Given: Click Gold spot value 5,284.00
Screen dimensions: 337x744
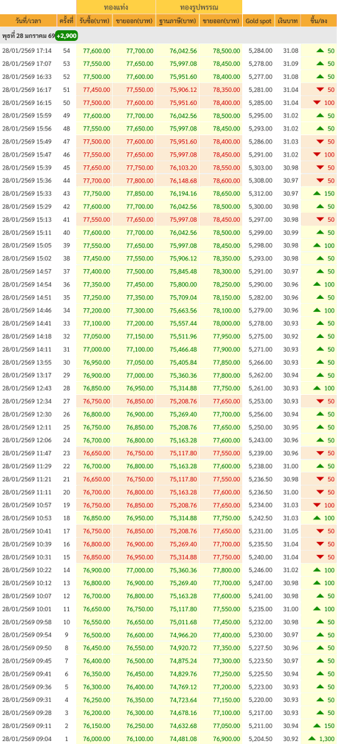Looking at the screenshot, I should 260,50.
